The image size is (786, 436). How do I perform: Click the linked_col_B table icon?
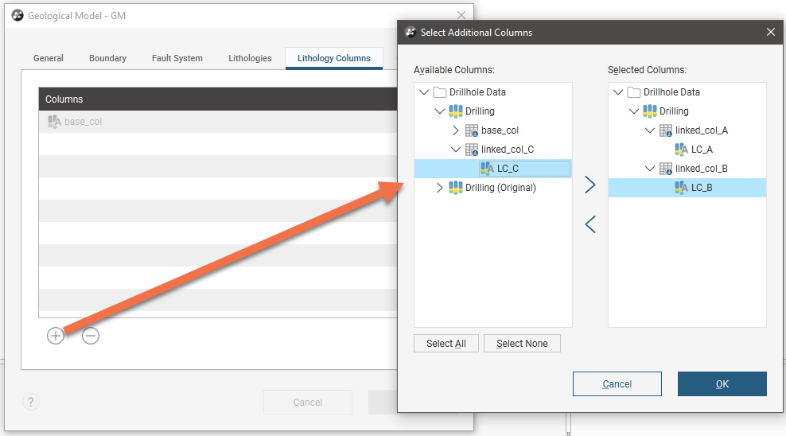666,169
